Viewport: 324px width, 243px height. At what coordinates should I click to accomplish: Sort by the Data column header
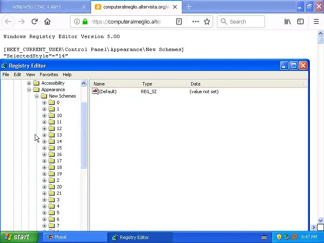(x=245, y=84)
